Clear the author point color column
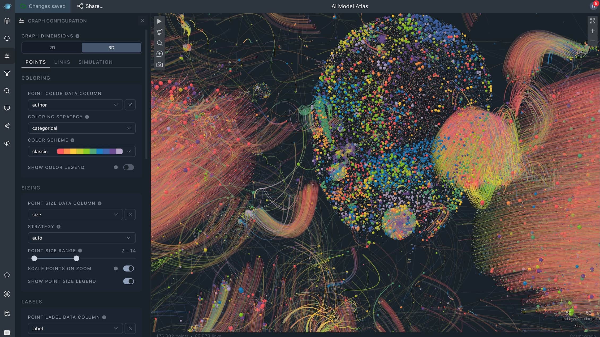The image size is (600, 337). click(x=130, y=105)
